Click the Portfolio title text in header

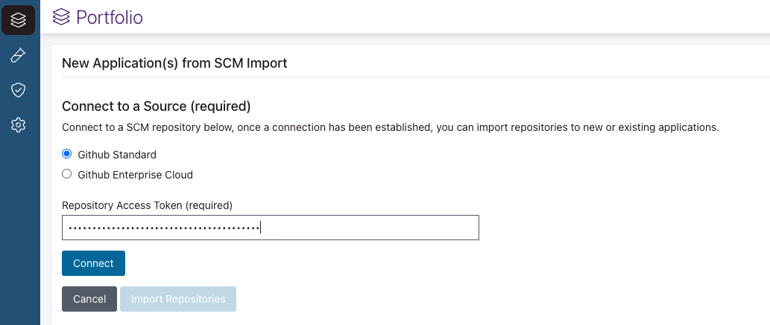tap(110, 16)
